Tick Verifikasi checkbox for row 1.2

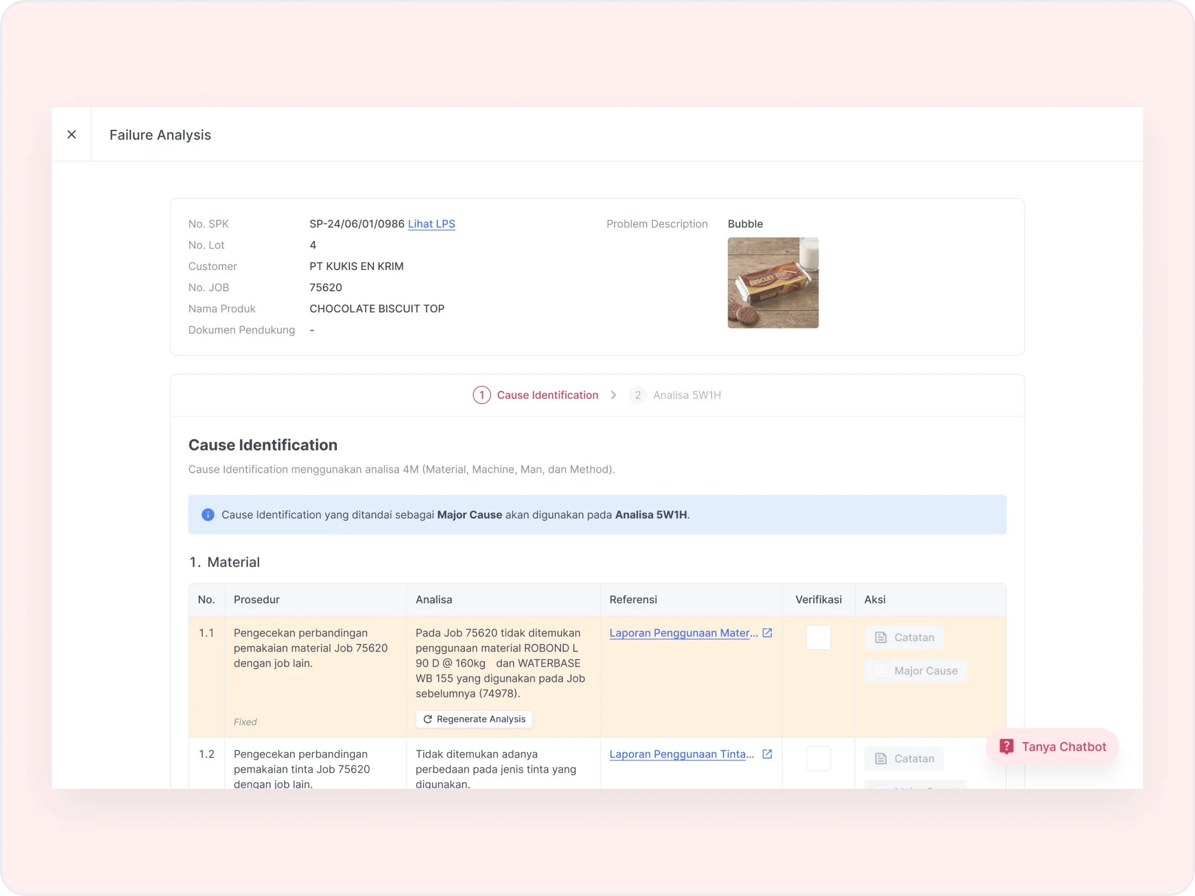click(x=818, y=759)
